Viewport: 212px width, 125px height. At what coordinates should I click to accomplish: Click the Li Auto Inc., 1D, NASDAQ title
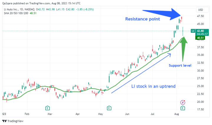(x=19, y=9)
